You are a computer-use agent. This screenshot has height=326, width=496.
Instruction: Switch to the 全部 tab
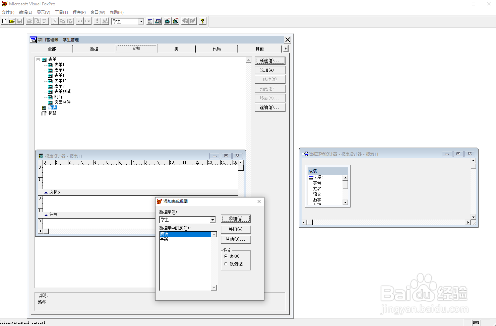52,49
